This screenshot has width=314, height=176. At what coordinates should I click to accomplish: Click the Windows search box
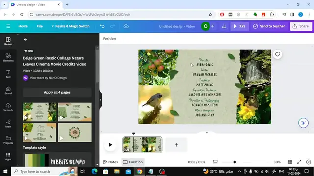coord(44,172)
